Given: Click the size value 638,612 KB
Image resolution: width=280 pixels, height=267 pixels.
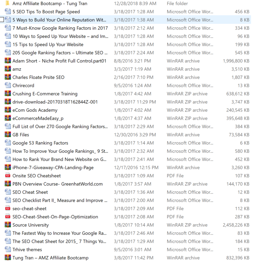Looking at the screenshot, I should point(238,93).
